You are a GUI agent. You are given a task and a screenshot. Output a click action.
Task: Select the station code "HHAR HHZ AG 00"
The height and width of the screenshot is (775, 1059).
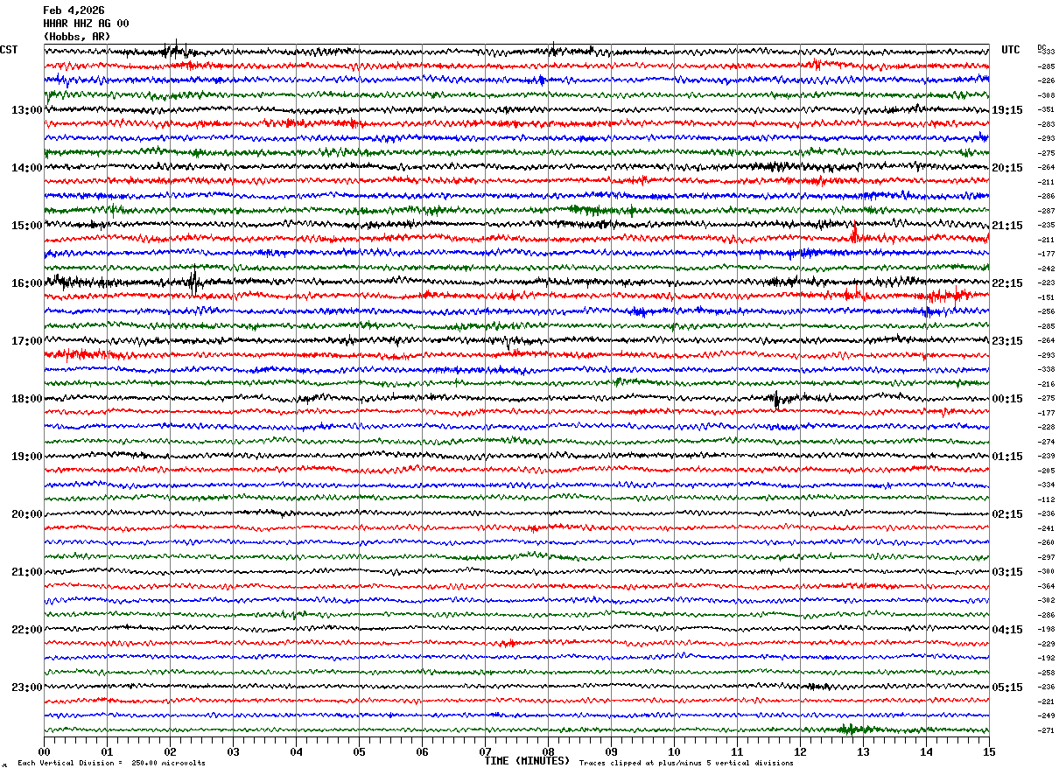click(x=86, y=24)
